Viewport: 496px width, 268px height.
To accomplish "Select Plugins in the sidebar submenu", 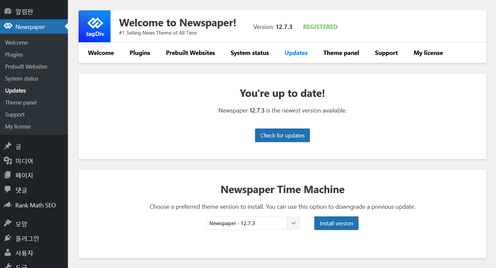I will 14,55.
